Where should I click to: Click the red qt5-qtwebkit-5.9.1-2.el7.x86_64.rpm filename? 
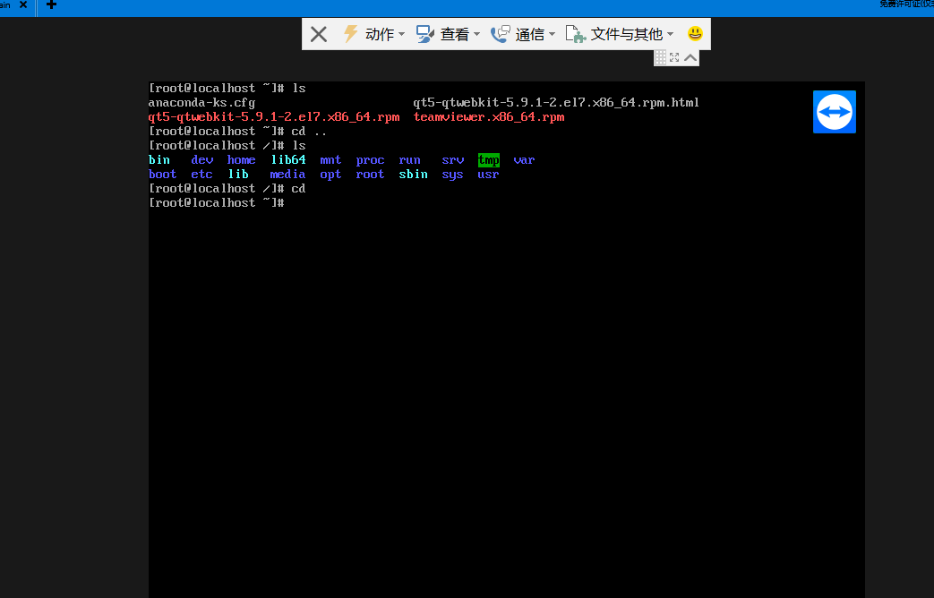tap(274, 116)
